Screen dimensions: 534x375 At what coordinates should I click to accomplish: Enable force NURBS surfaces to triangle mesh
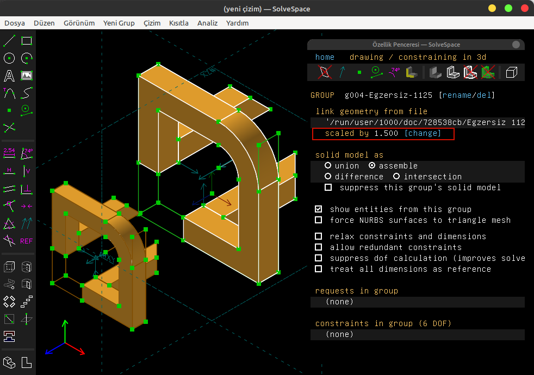point(319,220)
